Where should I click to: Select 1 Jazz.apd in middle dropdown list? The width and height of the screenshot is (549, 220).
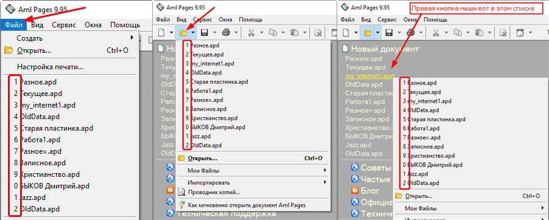pyautogui.click(x=253, y=136)
